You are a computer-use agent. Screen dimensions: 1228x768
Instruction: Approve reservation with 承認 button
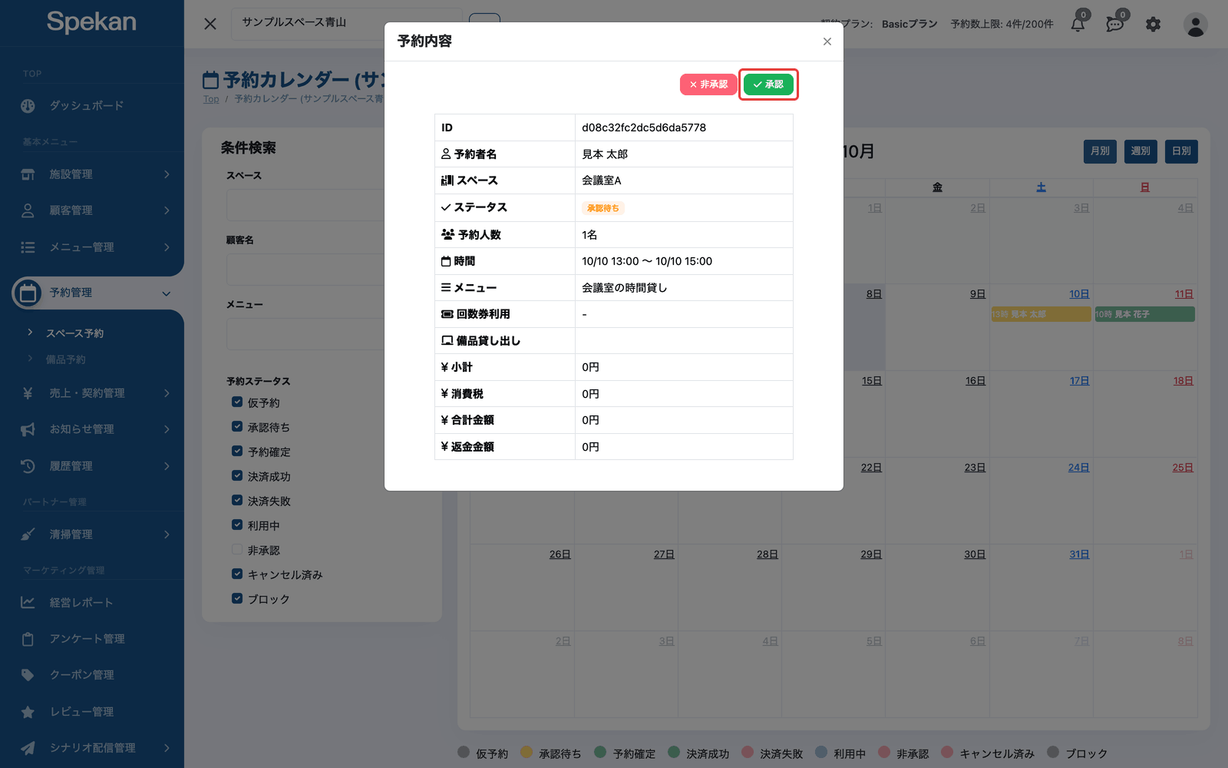[768, 84]
